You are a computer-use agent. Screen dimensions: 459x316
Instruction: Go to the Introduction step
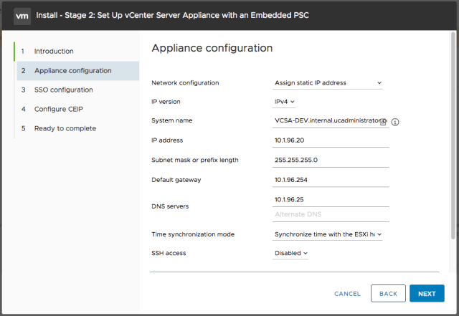54,52
